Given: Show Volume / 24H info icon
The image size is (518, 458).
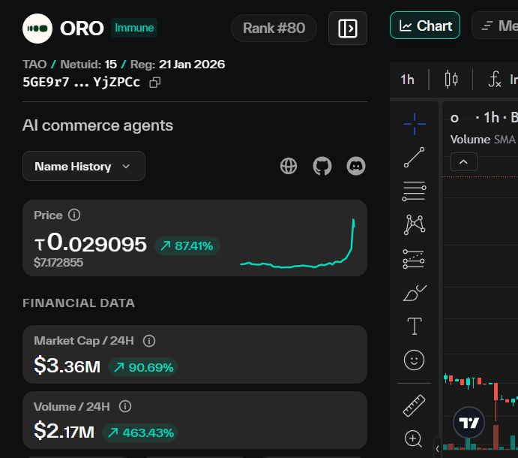Looking at the screenshot, I should 125,406.
